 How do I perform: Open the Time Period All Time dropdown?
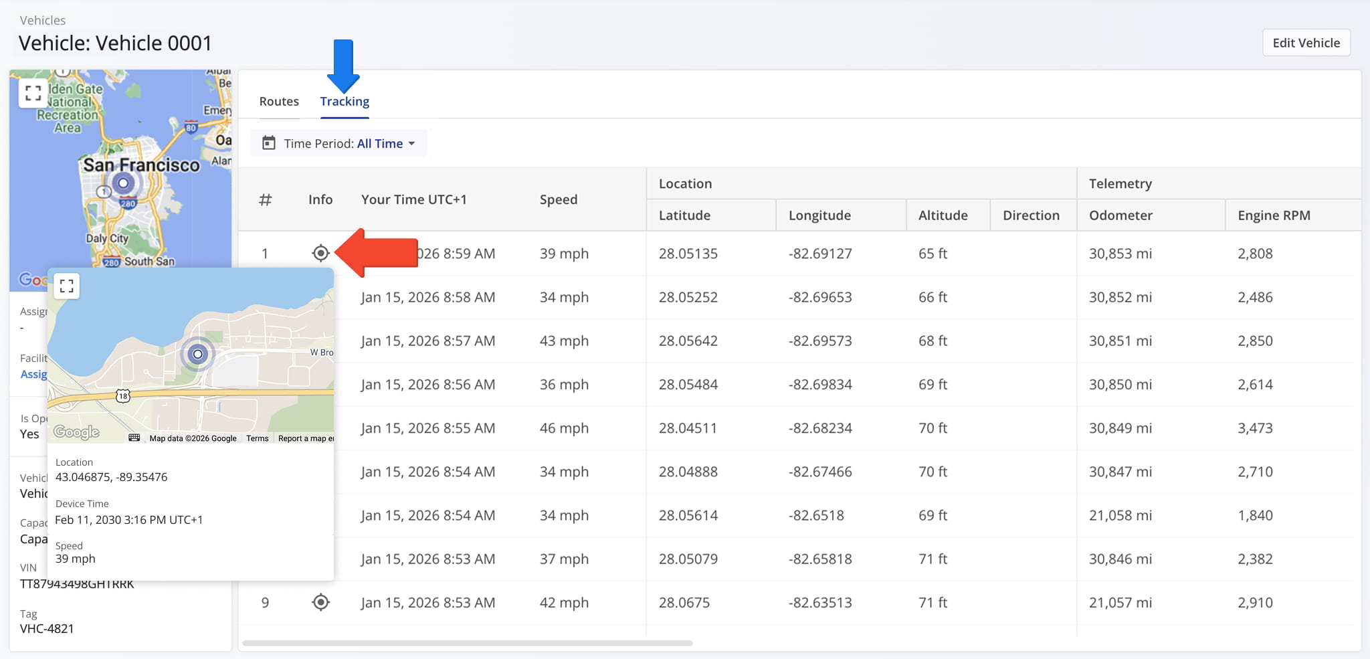[338, 143]
